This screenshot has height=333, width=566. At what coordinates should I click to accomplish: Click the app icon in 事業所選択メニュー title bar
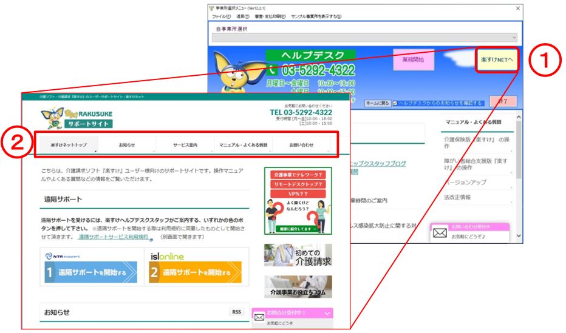coord(211,8)
